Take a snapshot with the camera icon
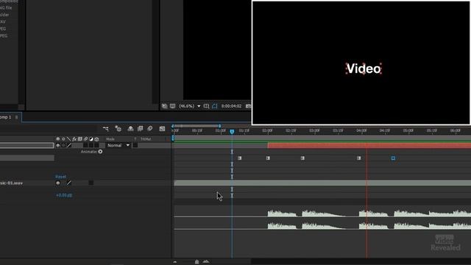 click(248, 106)
